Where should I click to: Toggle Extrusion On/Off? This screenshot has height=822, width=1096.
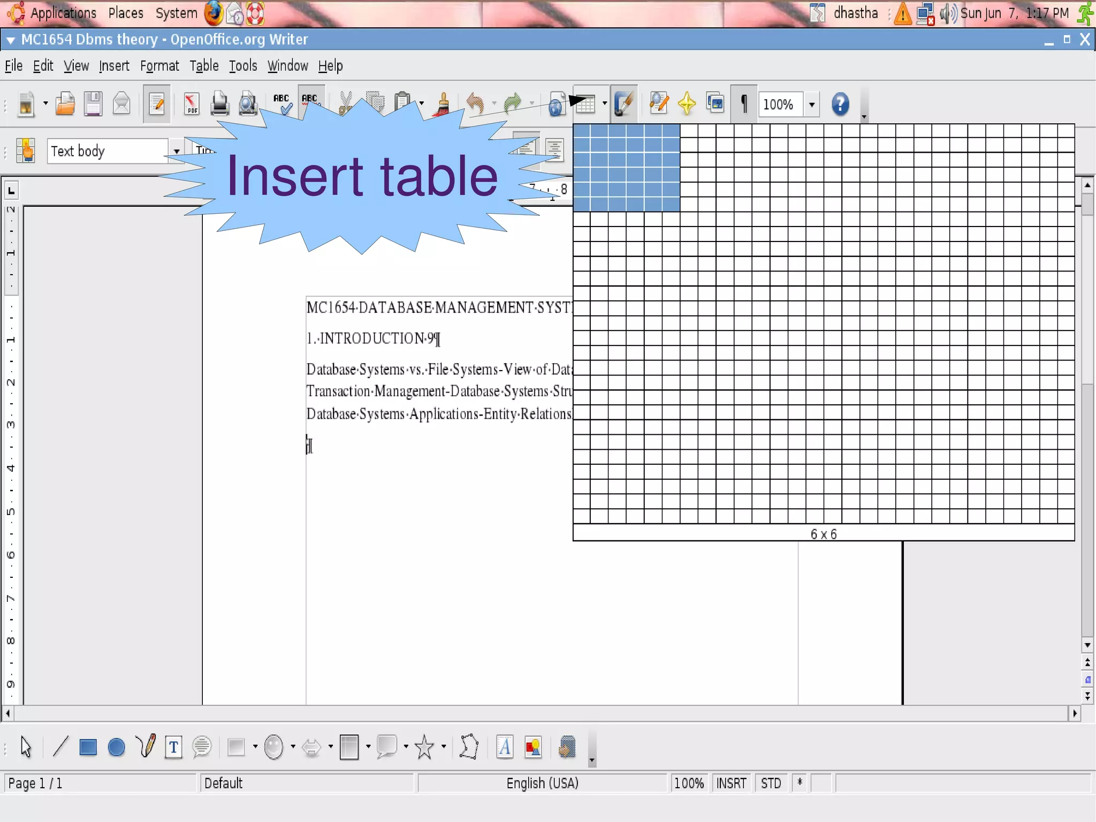[x=567, y=746]
